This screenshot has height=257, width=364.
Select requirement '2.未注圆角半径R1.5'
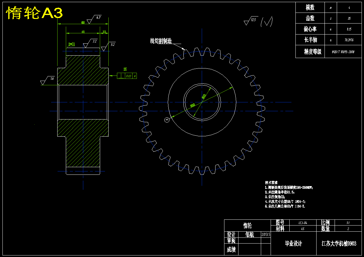(280, 192)
